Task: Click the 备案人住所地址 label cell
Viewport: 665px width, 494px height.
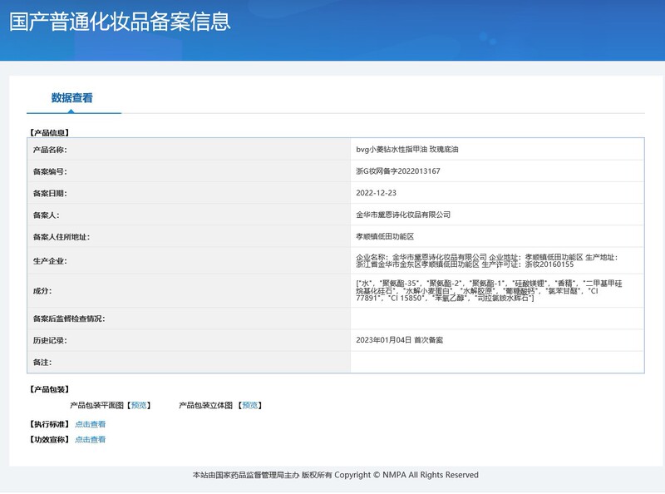Action: (190, 236)
